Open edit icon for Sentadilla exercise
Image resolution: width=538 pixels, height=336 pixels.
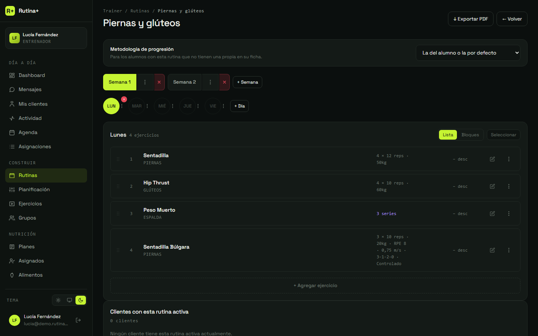pyautogui.click(x=492, y=159)
